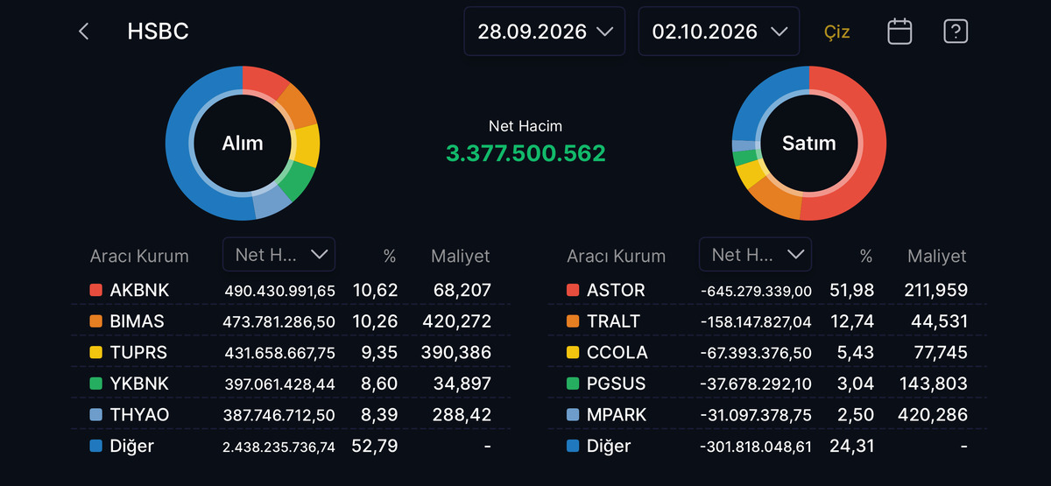Click the HSBC title text
The height and width of the screenshot is (486, 1051).
click(158, 32)
